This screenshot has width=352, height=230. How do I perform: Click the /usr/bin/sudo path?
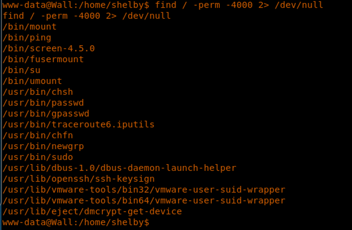pos(38,157)
